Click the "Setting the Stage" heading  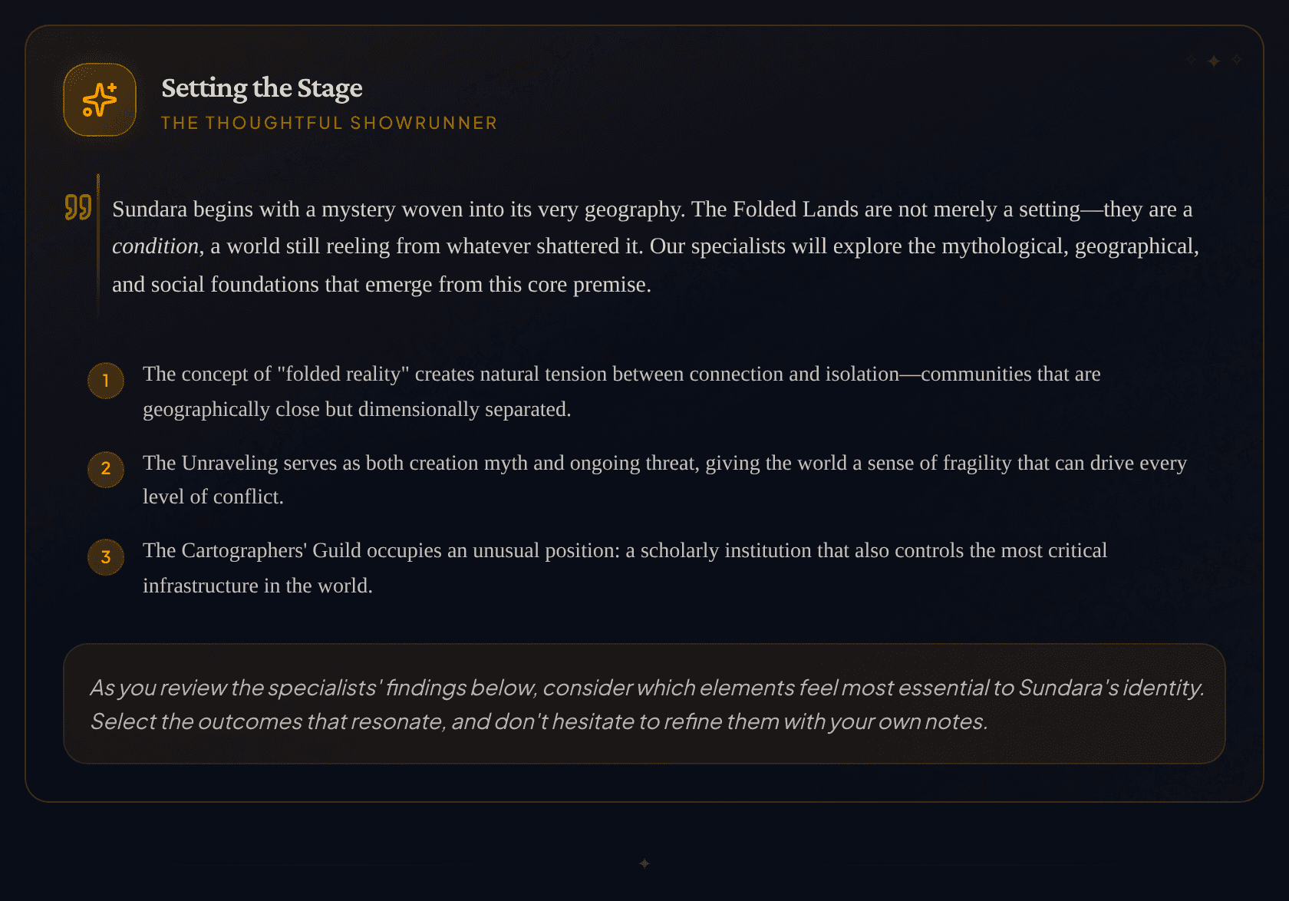[x=262, y=88]
